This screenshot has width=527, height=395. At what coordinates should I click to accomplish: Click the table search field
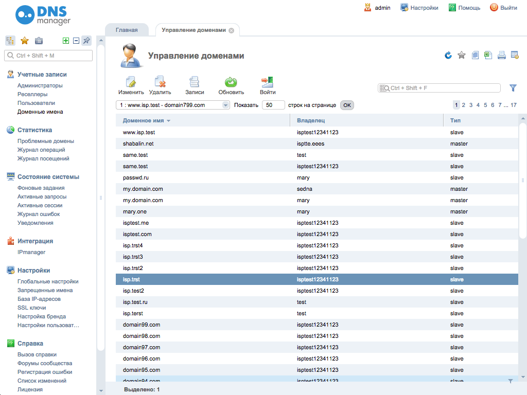[443, 88]
